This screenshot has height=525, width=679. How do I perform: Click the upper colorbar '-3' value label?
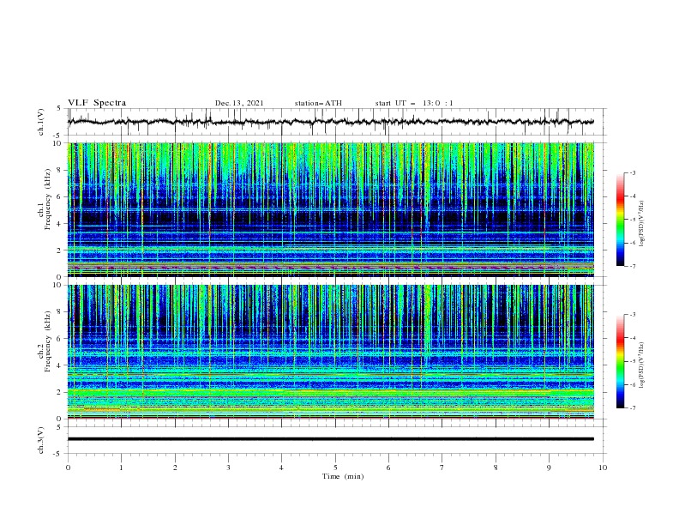633,172
